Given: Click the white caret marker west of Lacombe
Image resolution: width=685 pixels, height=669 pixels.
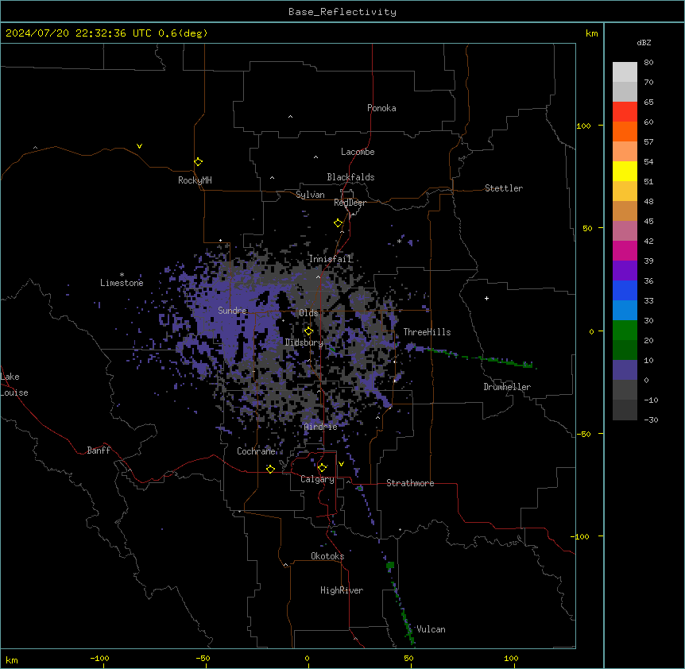Looking at the screenshot, I should click(x=315, y=157).
